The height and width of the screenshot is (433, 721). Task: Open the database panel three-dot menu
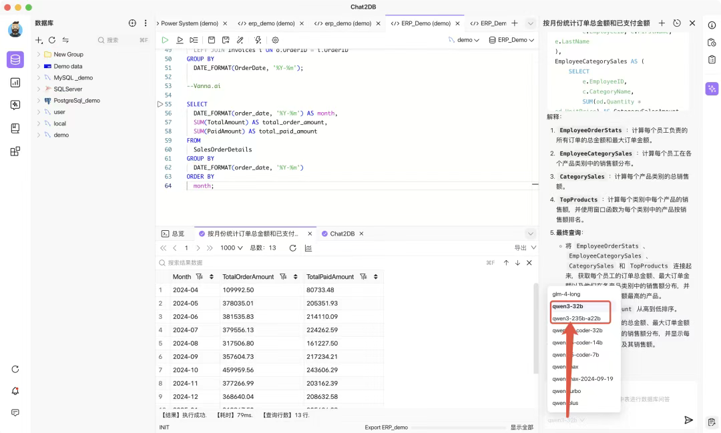pyautogui.click(x=146, y=23)
